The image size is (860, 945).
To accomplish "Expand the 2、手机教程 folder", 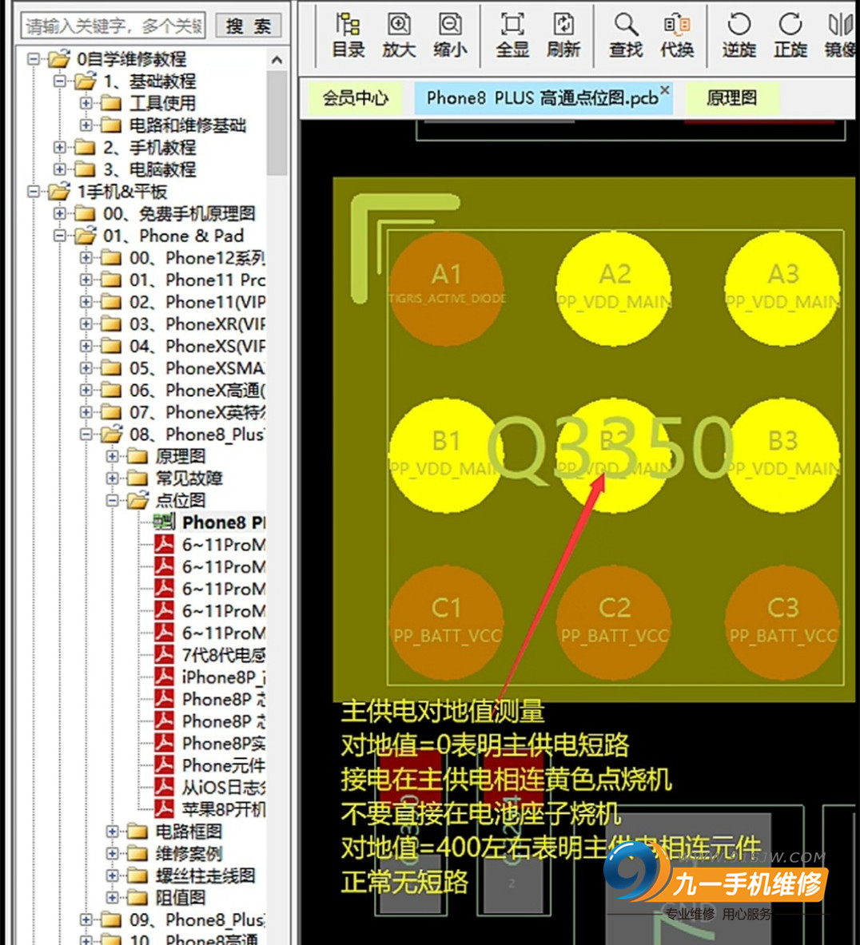I will pos(60,147).
